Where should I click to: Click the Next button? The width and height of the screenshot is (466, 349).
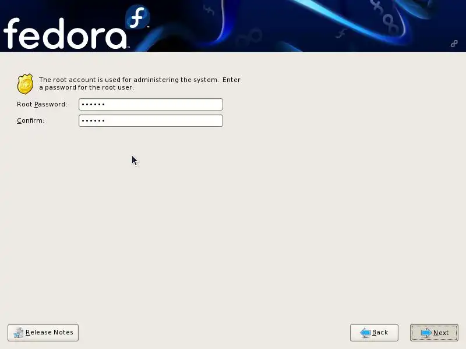click(434, 333)
